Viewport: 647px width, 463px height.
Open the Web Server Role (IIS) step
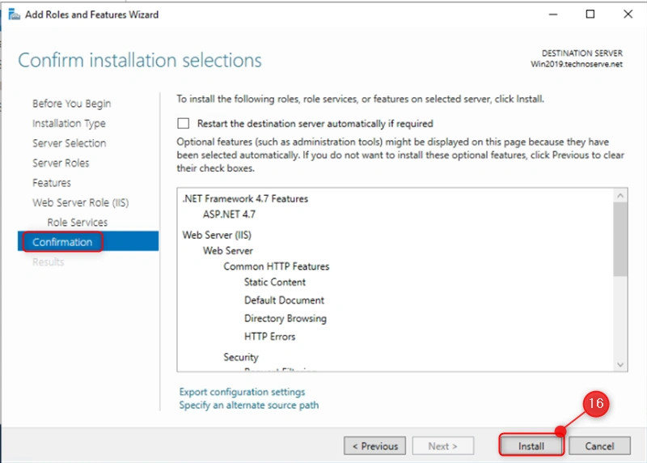[x=80, y=202]
